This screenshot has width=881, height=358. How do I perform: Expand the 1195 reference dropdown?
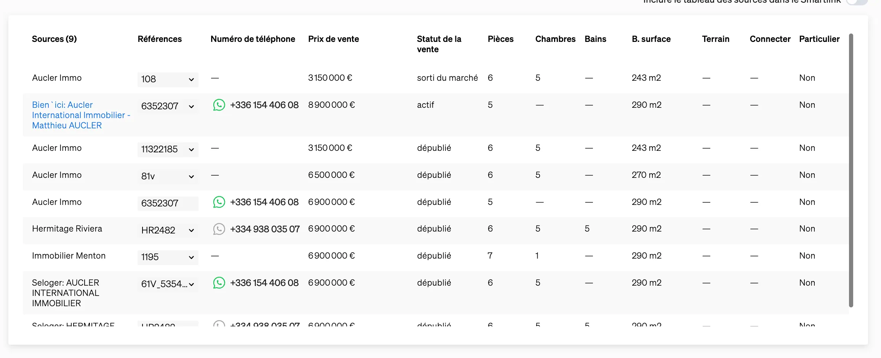[x=168, y=257]
